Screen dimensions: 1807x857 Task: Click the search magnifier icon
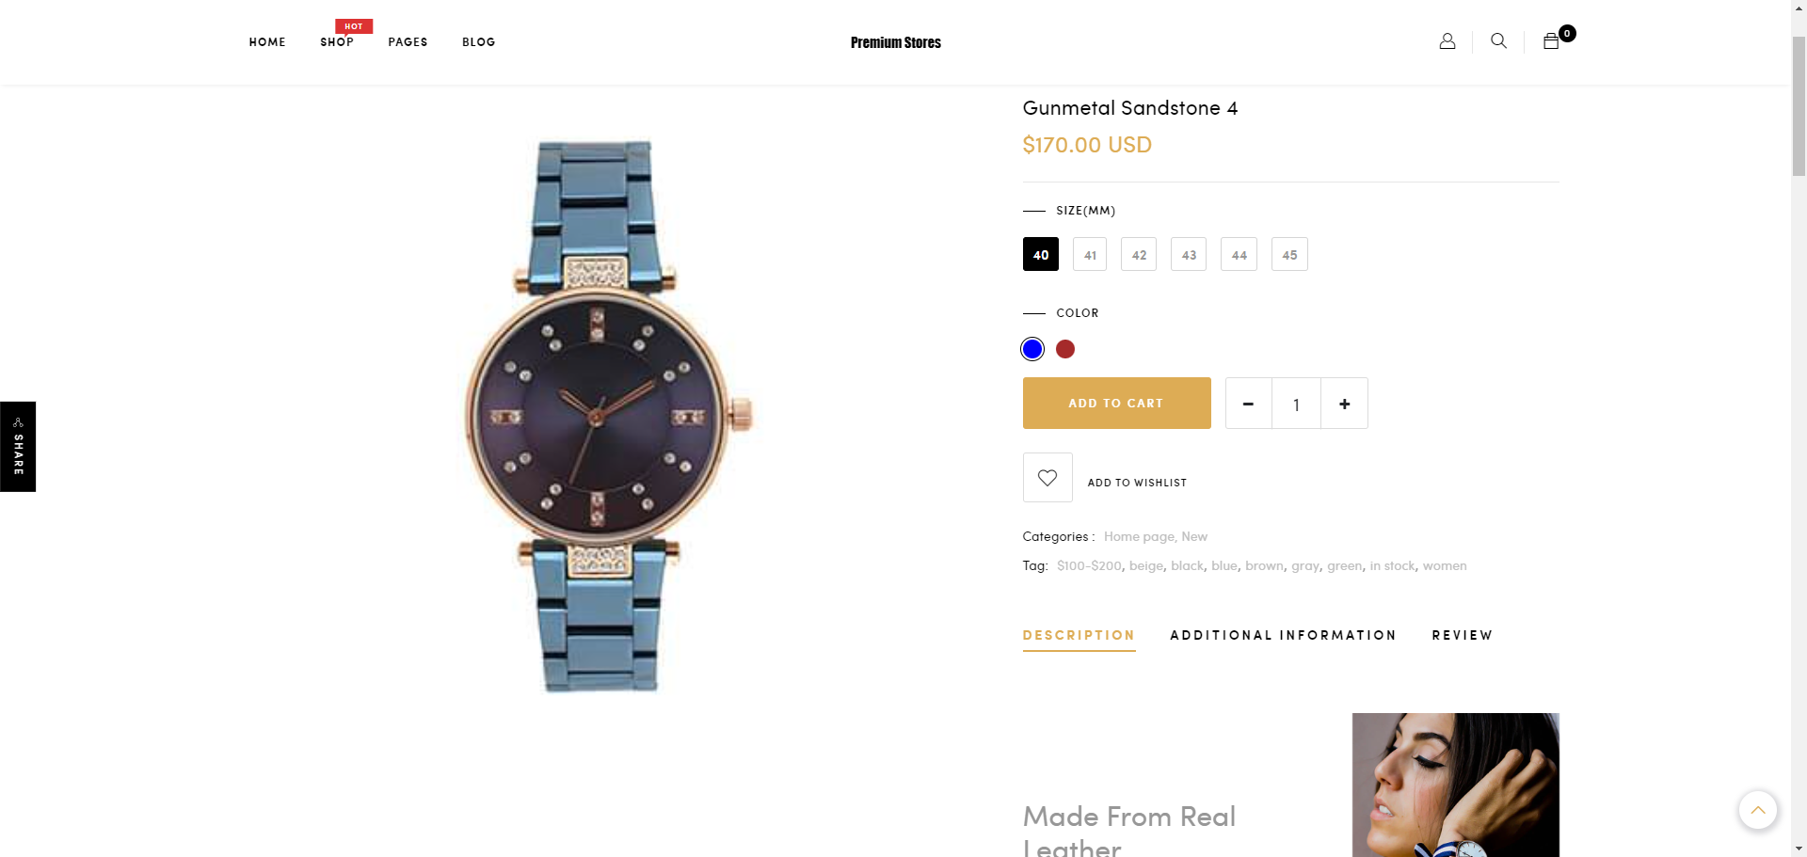pyautogui.click(x=1498, y=41)
